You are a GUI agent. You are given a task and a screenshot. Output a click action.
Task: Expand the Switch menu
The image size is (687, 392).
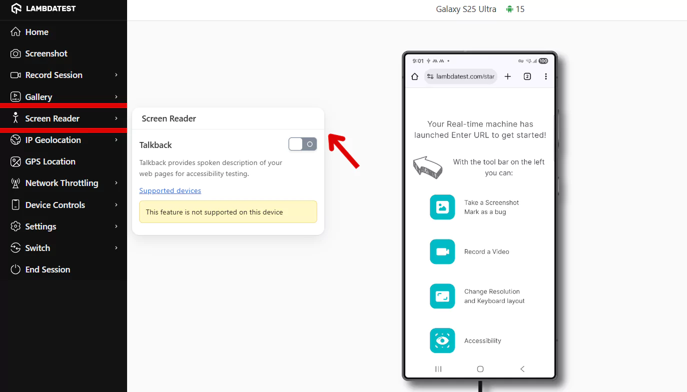(37, 247)
